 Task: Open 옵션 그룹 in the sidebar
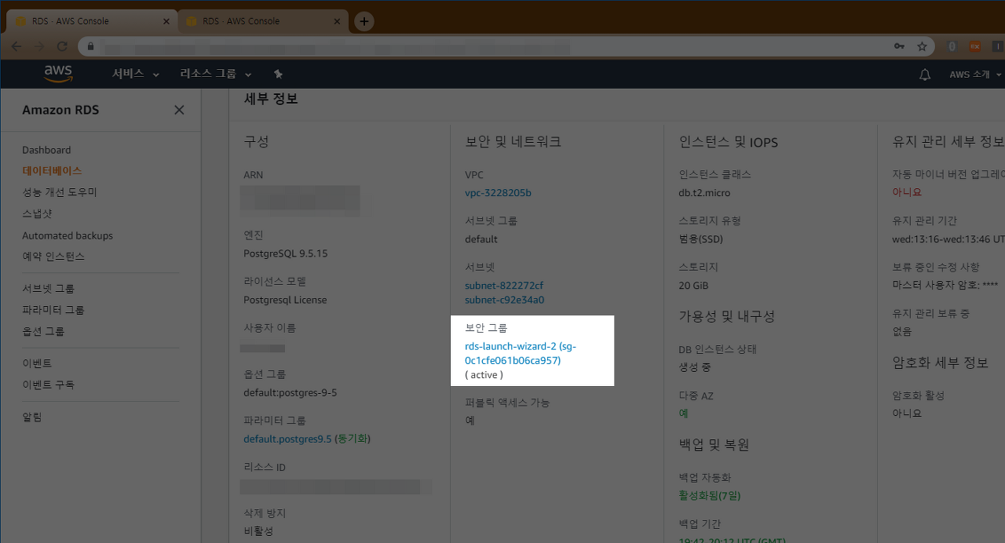(43, 331)
